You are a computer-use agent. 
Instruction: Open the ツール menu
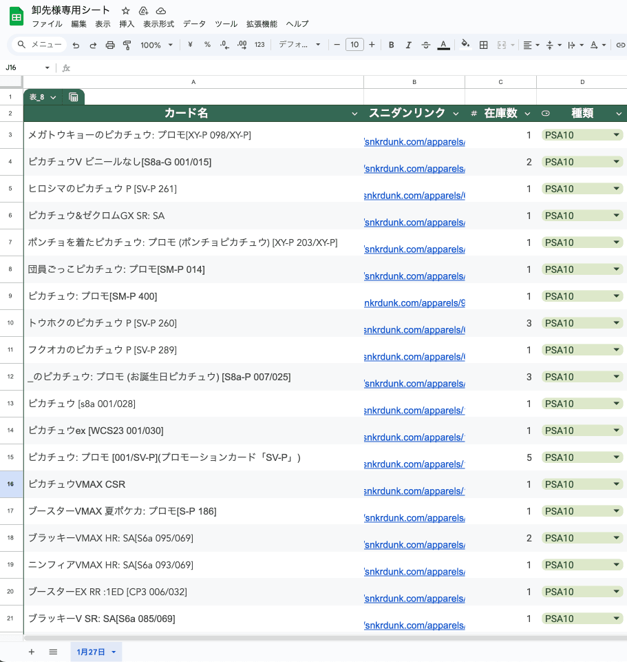point(226,24)
